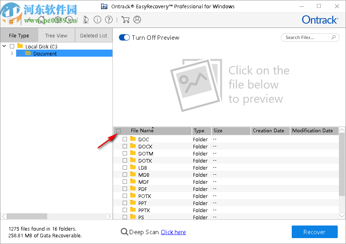Click the user account icon
Screen dimensions: 346x244
137,20
